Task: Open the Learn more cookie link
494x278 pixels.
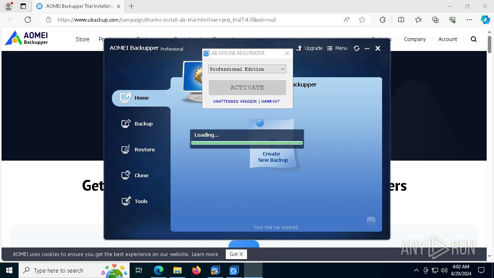Action: [205, 254]
